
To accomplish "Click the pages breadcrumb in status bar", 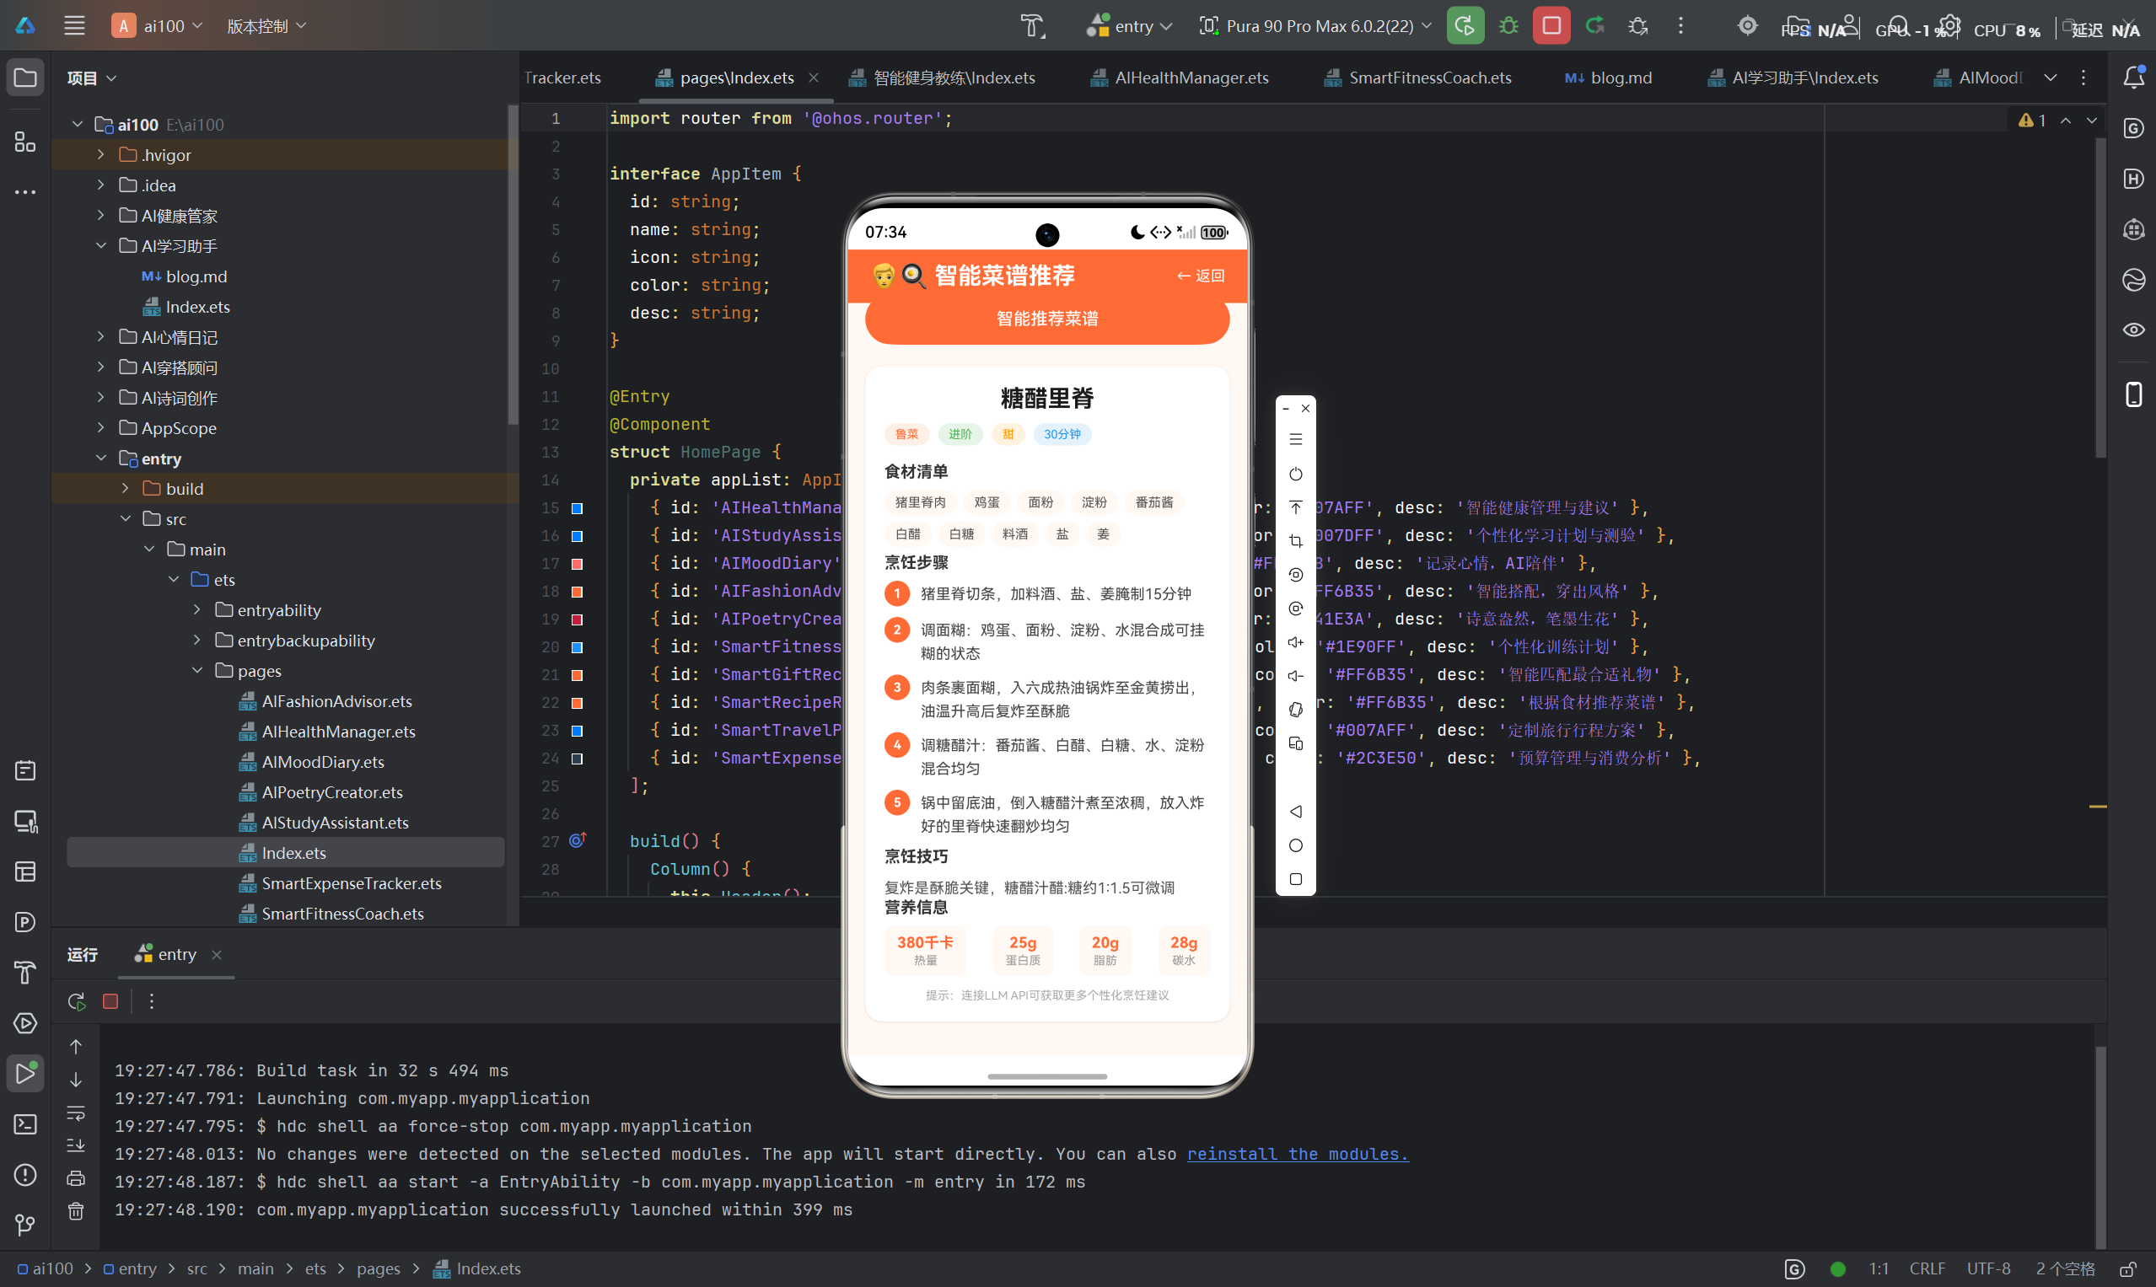I will click(x=379, y=1269).
